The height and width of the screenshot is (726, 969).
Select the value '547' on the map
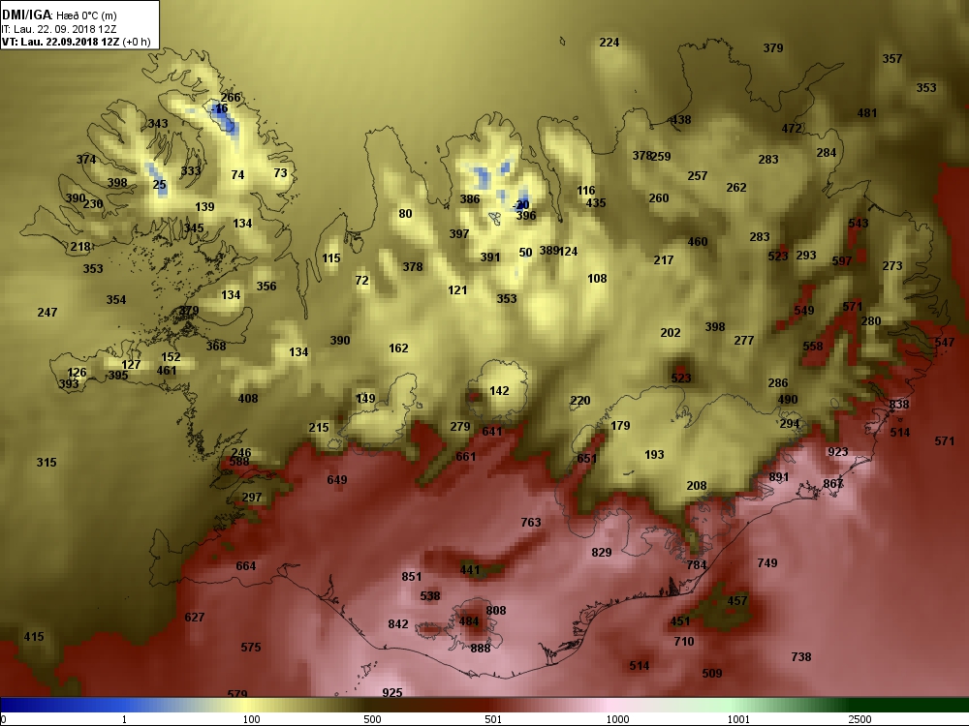click(x=944, y=342)
